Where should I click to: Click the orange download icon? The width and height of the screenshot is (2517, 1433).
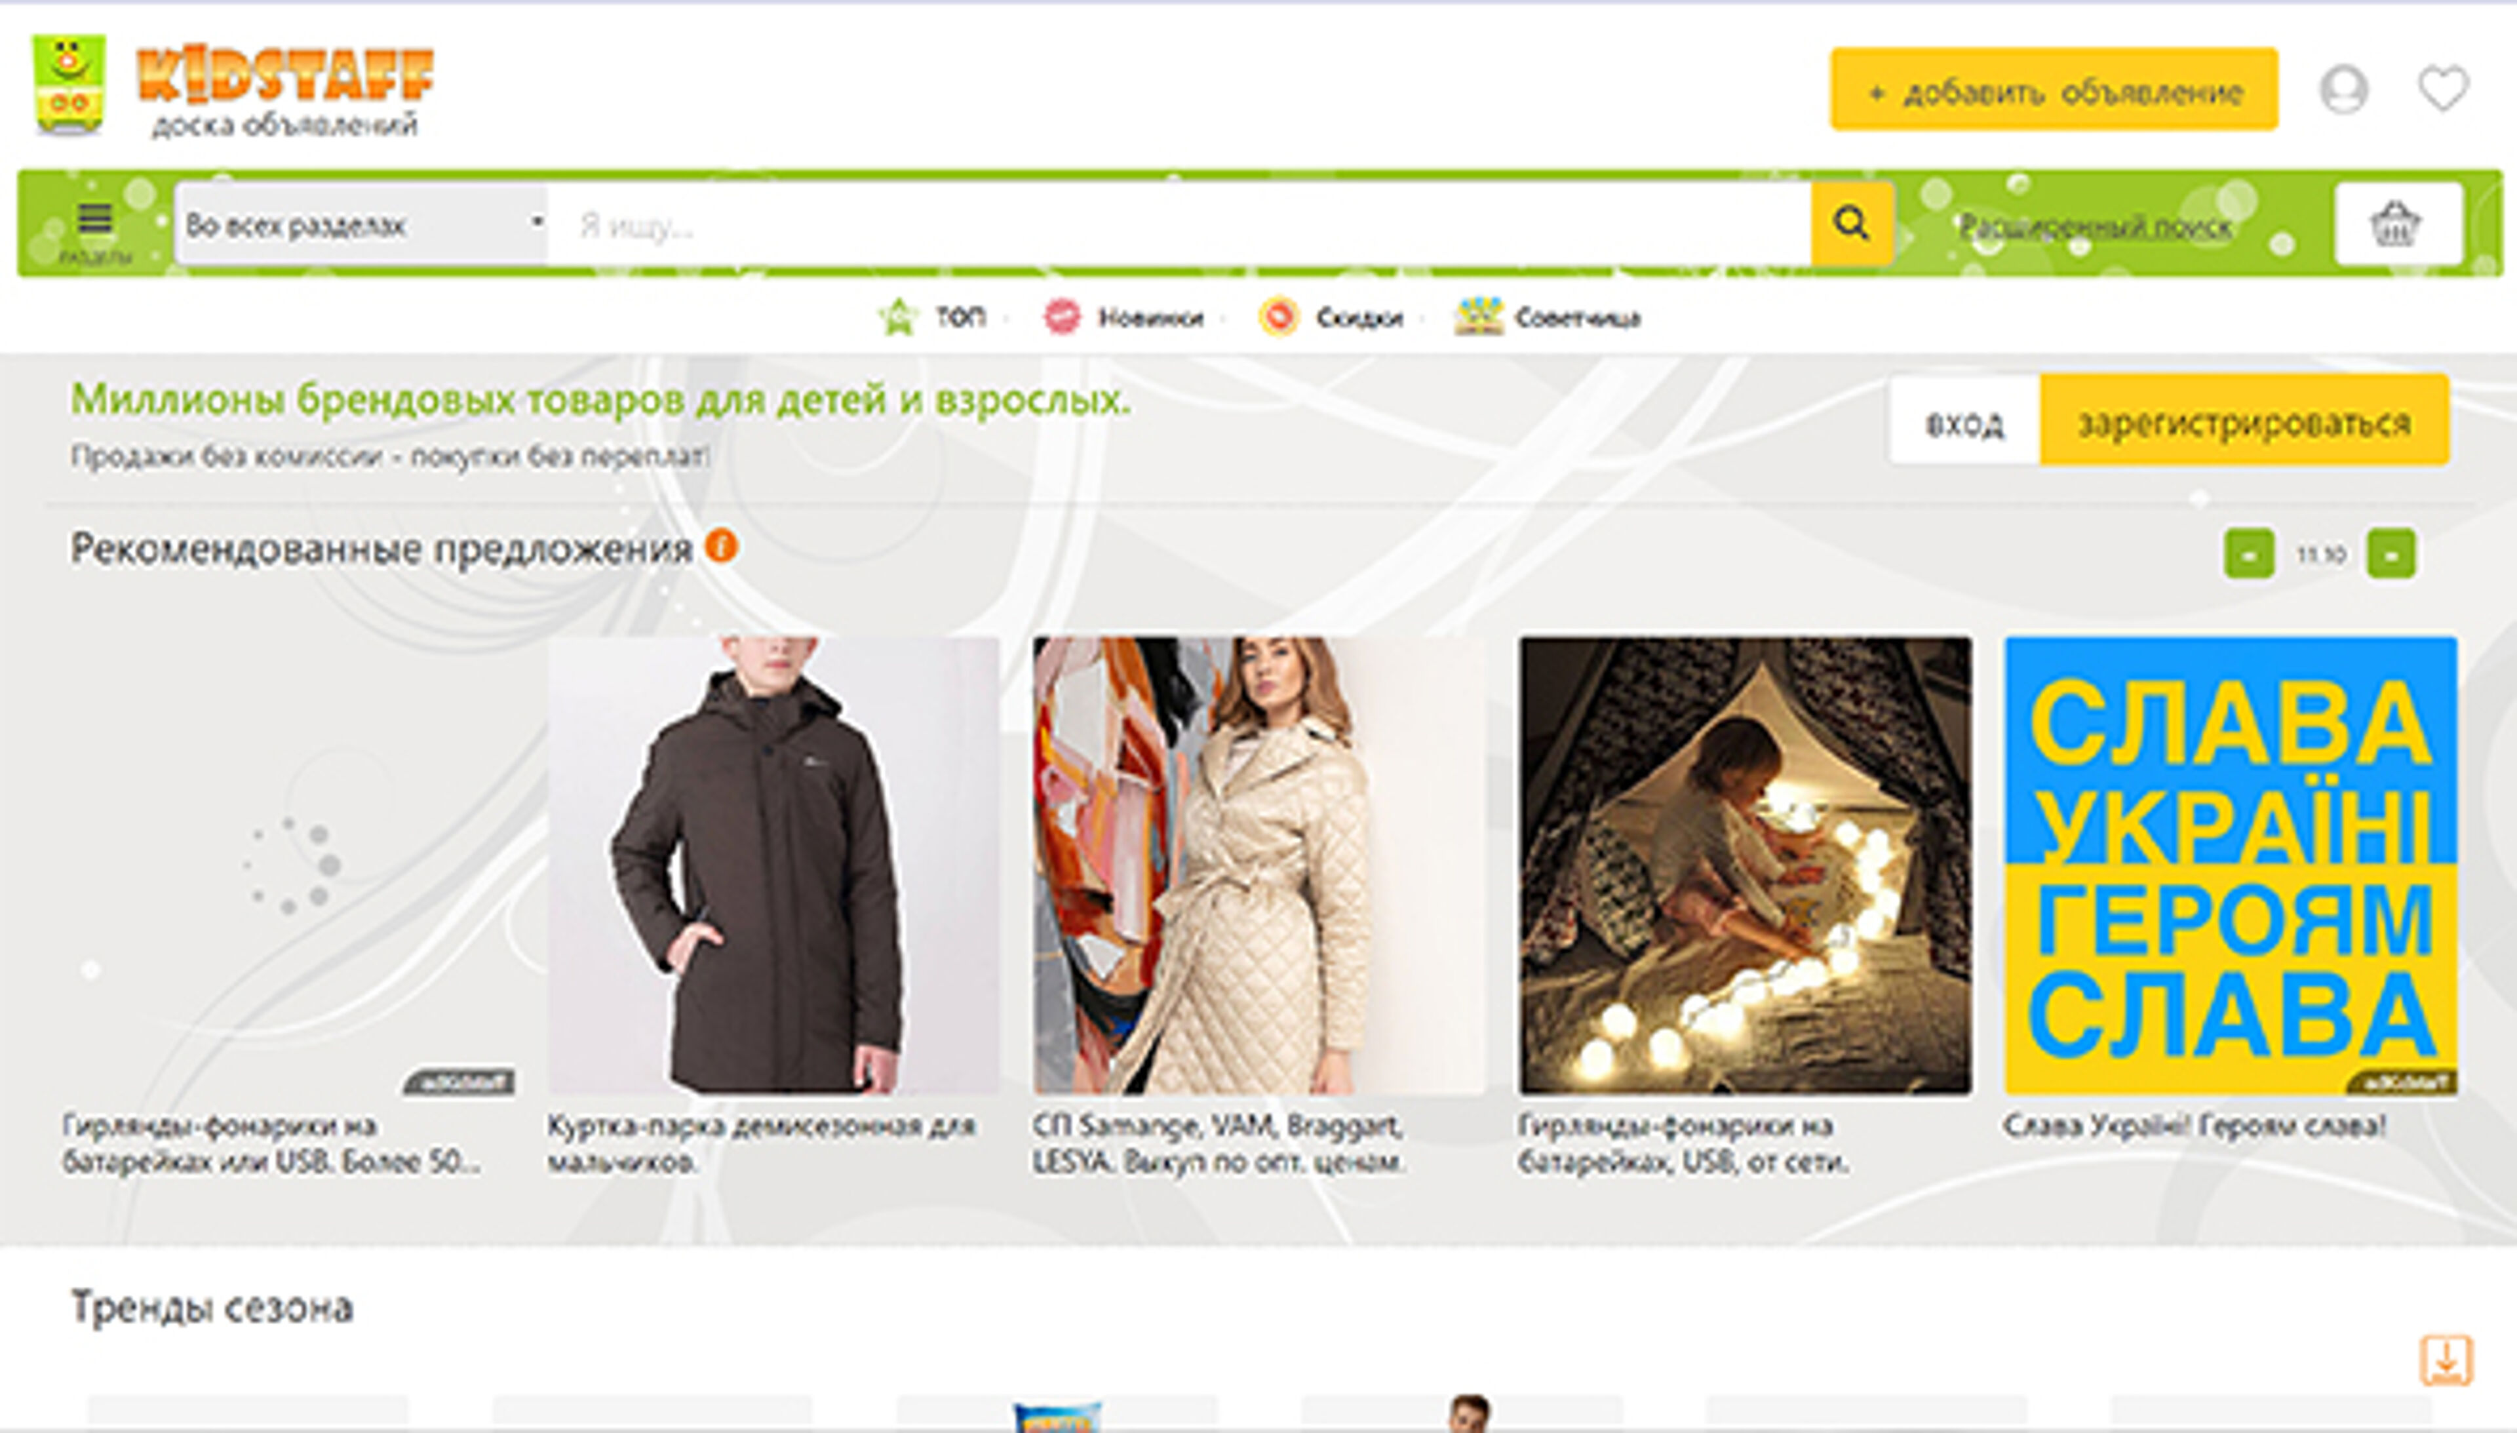tap(2445, 1360)
